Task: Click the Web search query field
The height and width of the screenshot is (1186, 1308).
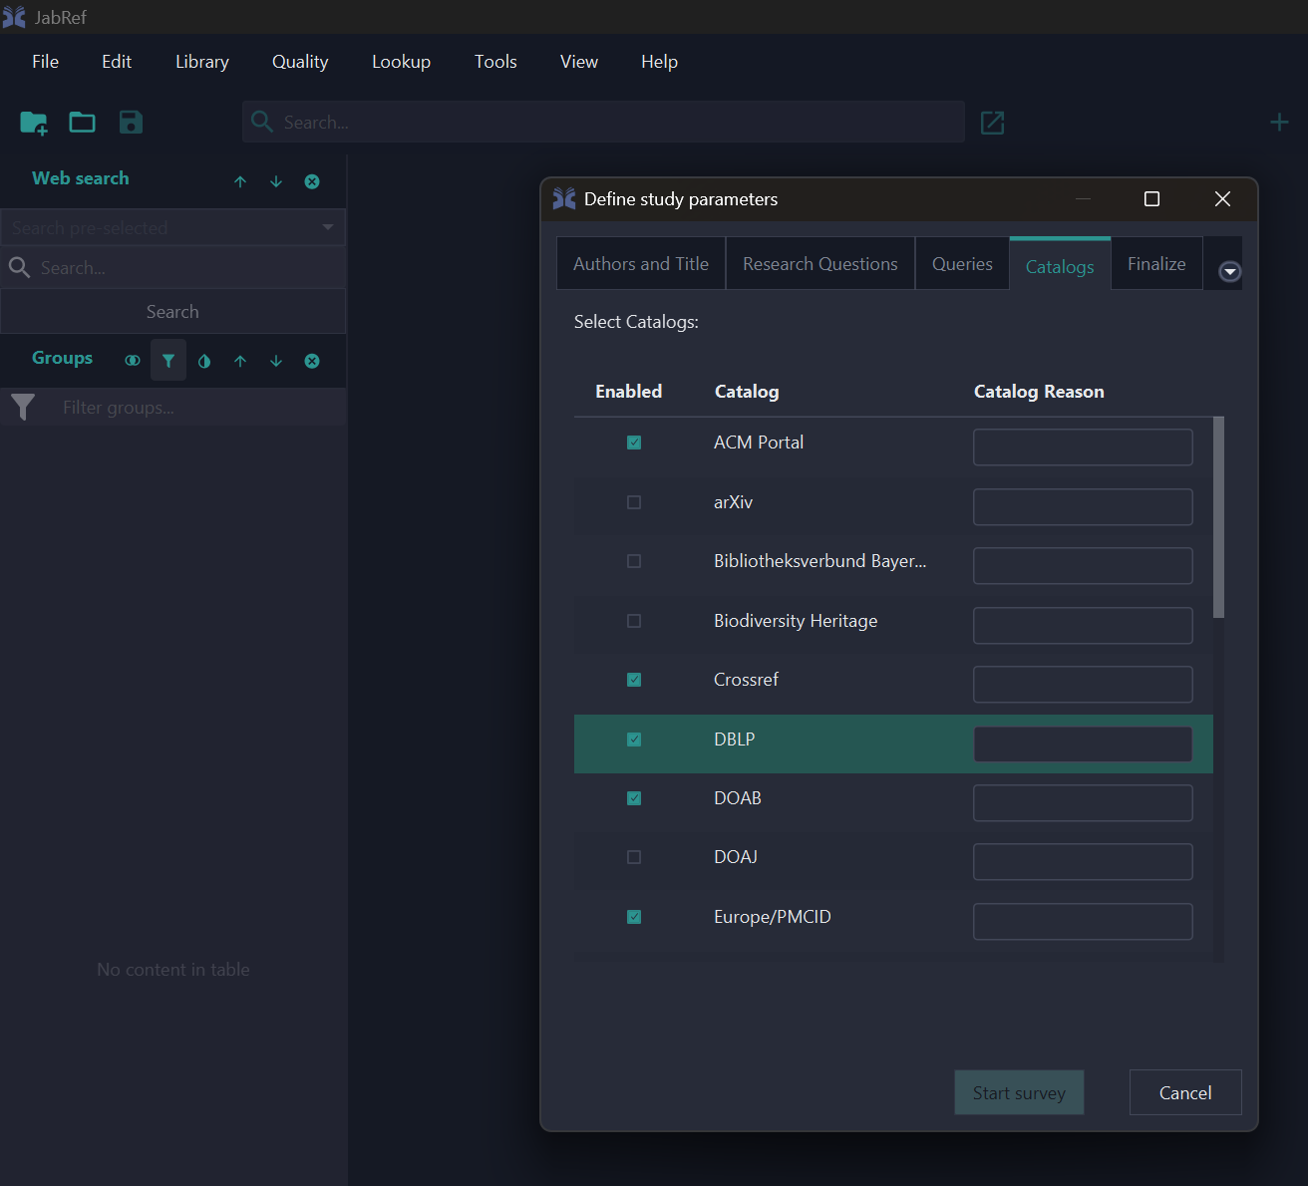Action: click(173, 267)
